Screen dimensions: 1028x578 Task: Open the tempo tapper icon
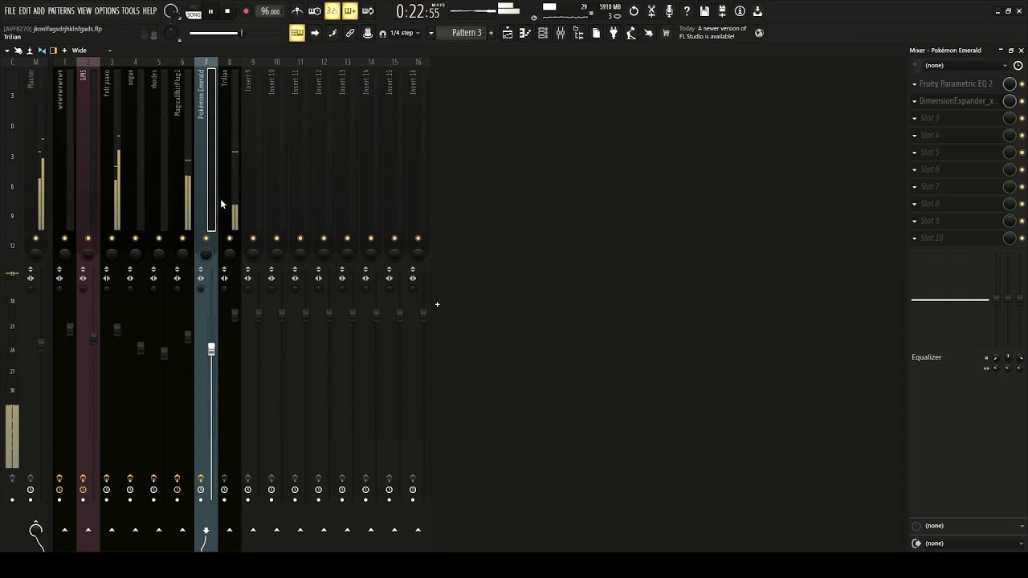tap(631, 33)
